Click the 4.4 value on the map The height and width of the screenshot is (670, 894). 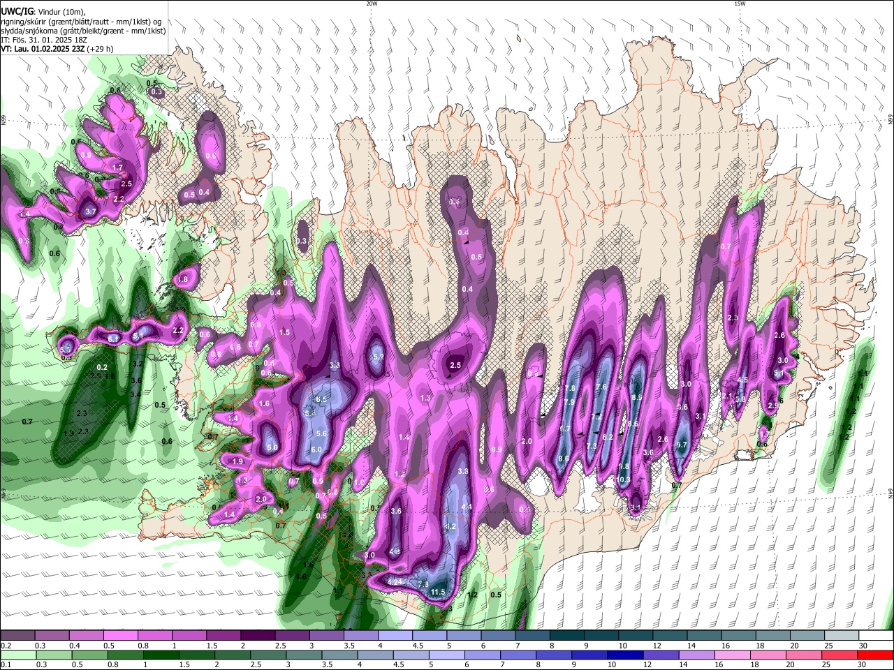[467, 507]
